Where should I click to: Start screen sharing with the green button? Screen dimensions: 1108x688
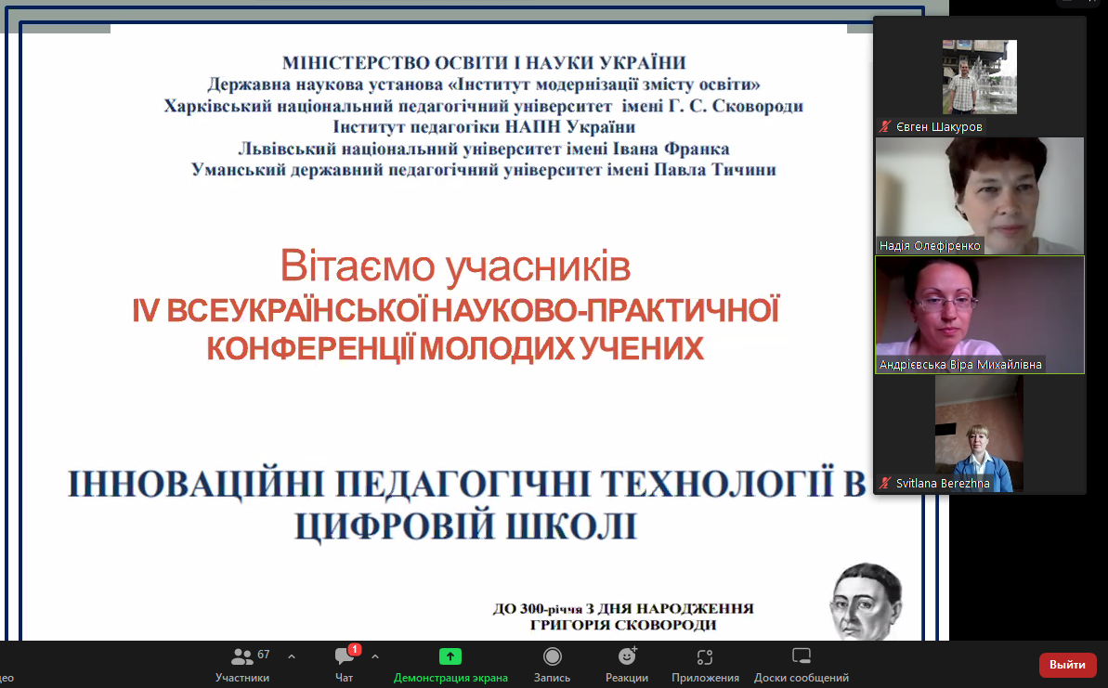click(x=450, y=657)
